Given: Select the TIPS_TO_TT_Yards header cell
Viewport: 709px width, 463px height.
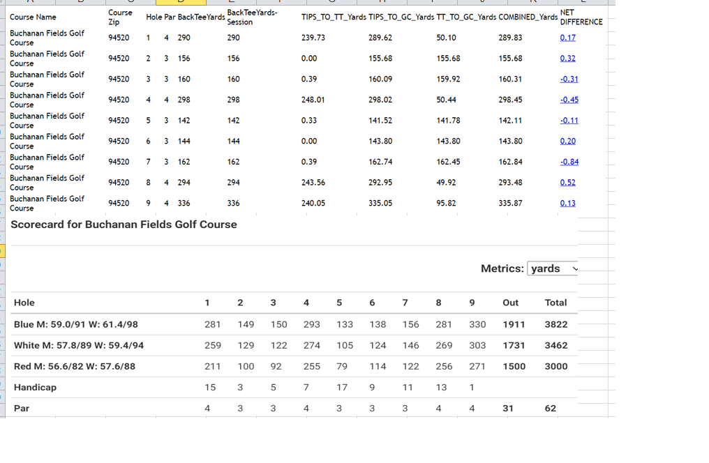Looking at the screenshot, I should click(334, 17).
